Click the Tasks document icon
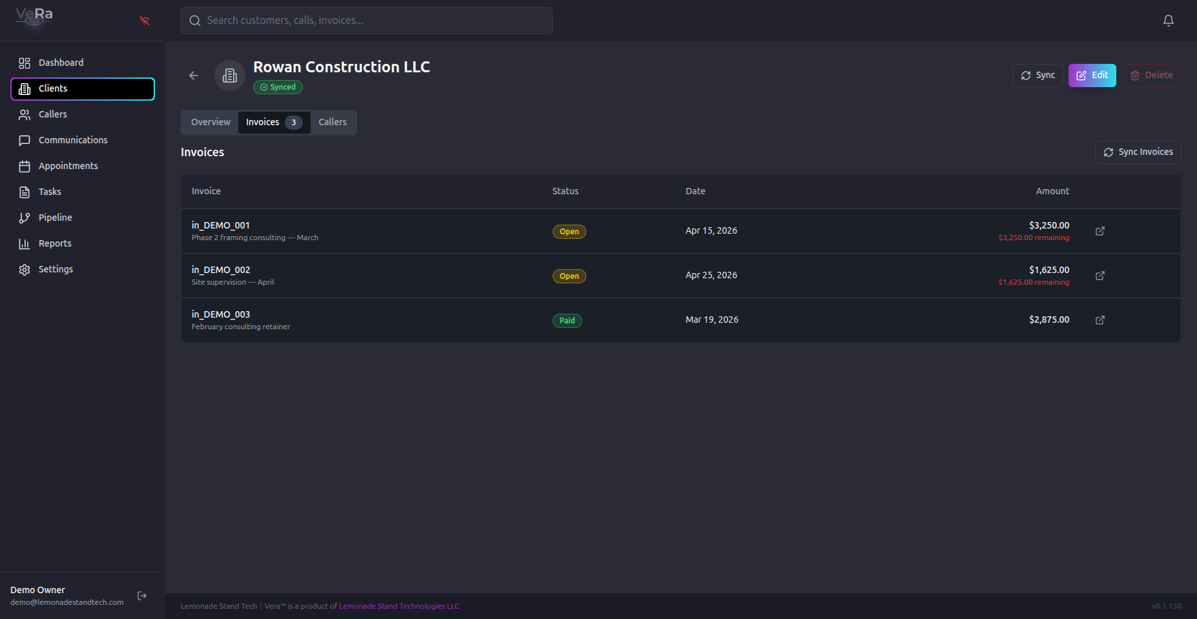 [x=25, y=192]
